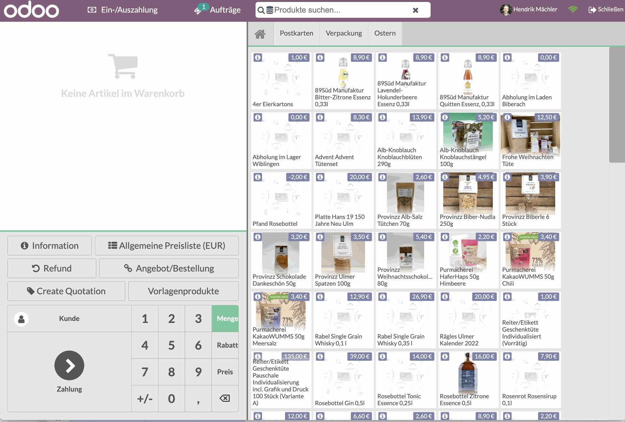
Task: Tap numpad digit 0
Action: click(172, 398)
